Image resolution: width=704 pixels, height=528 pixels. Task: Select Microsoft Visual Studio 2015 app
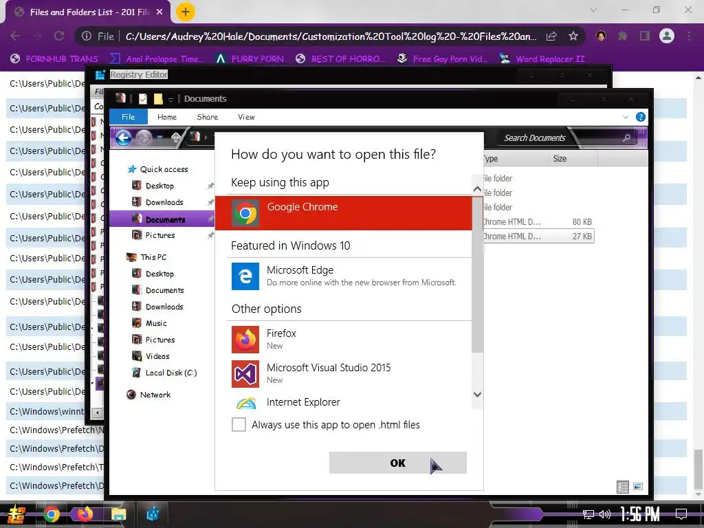(x=344, y=373)
